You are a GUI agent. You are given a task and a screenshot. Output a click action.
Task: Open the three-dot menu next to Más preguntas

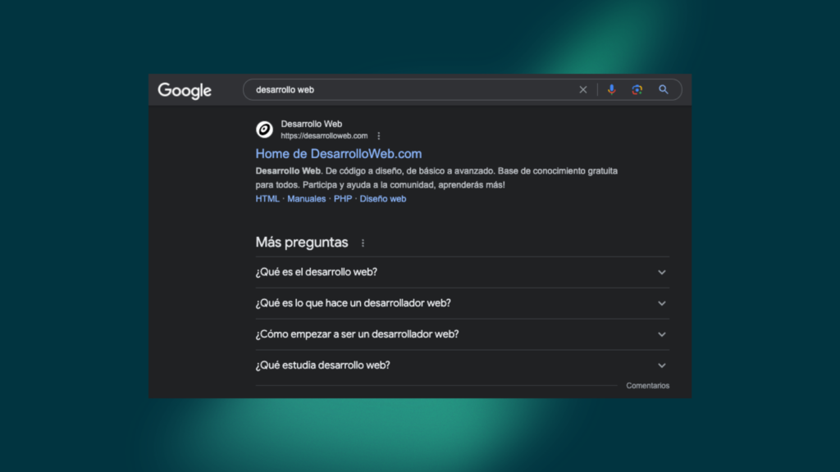(x=363, y=243)
